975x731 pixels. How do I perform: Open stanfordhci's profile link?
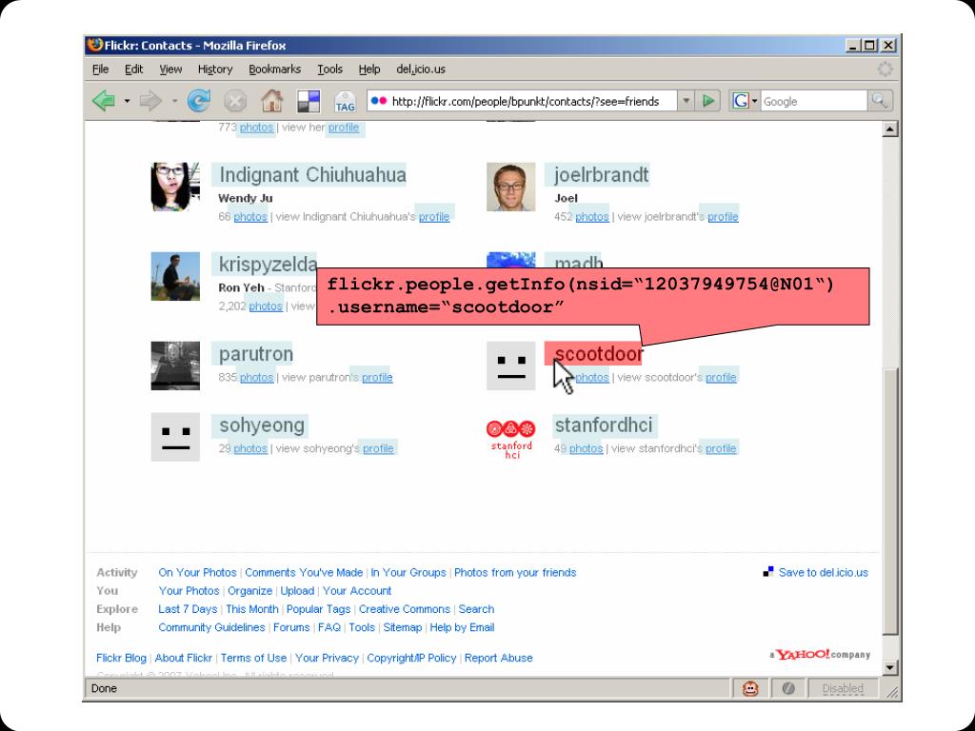pos(721,448)
